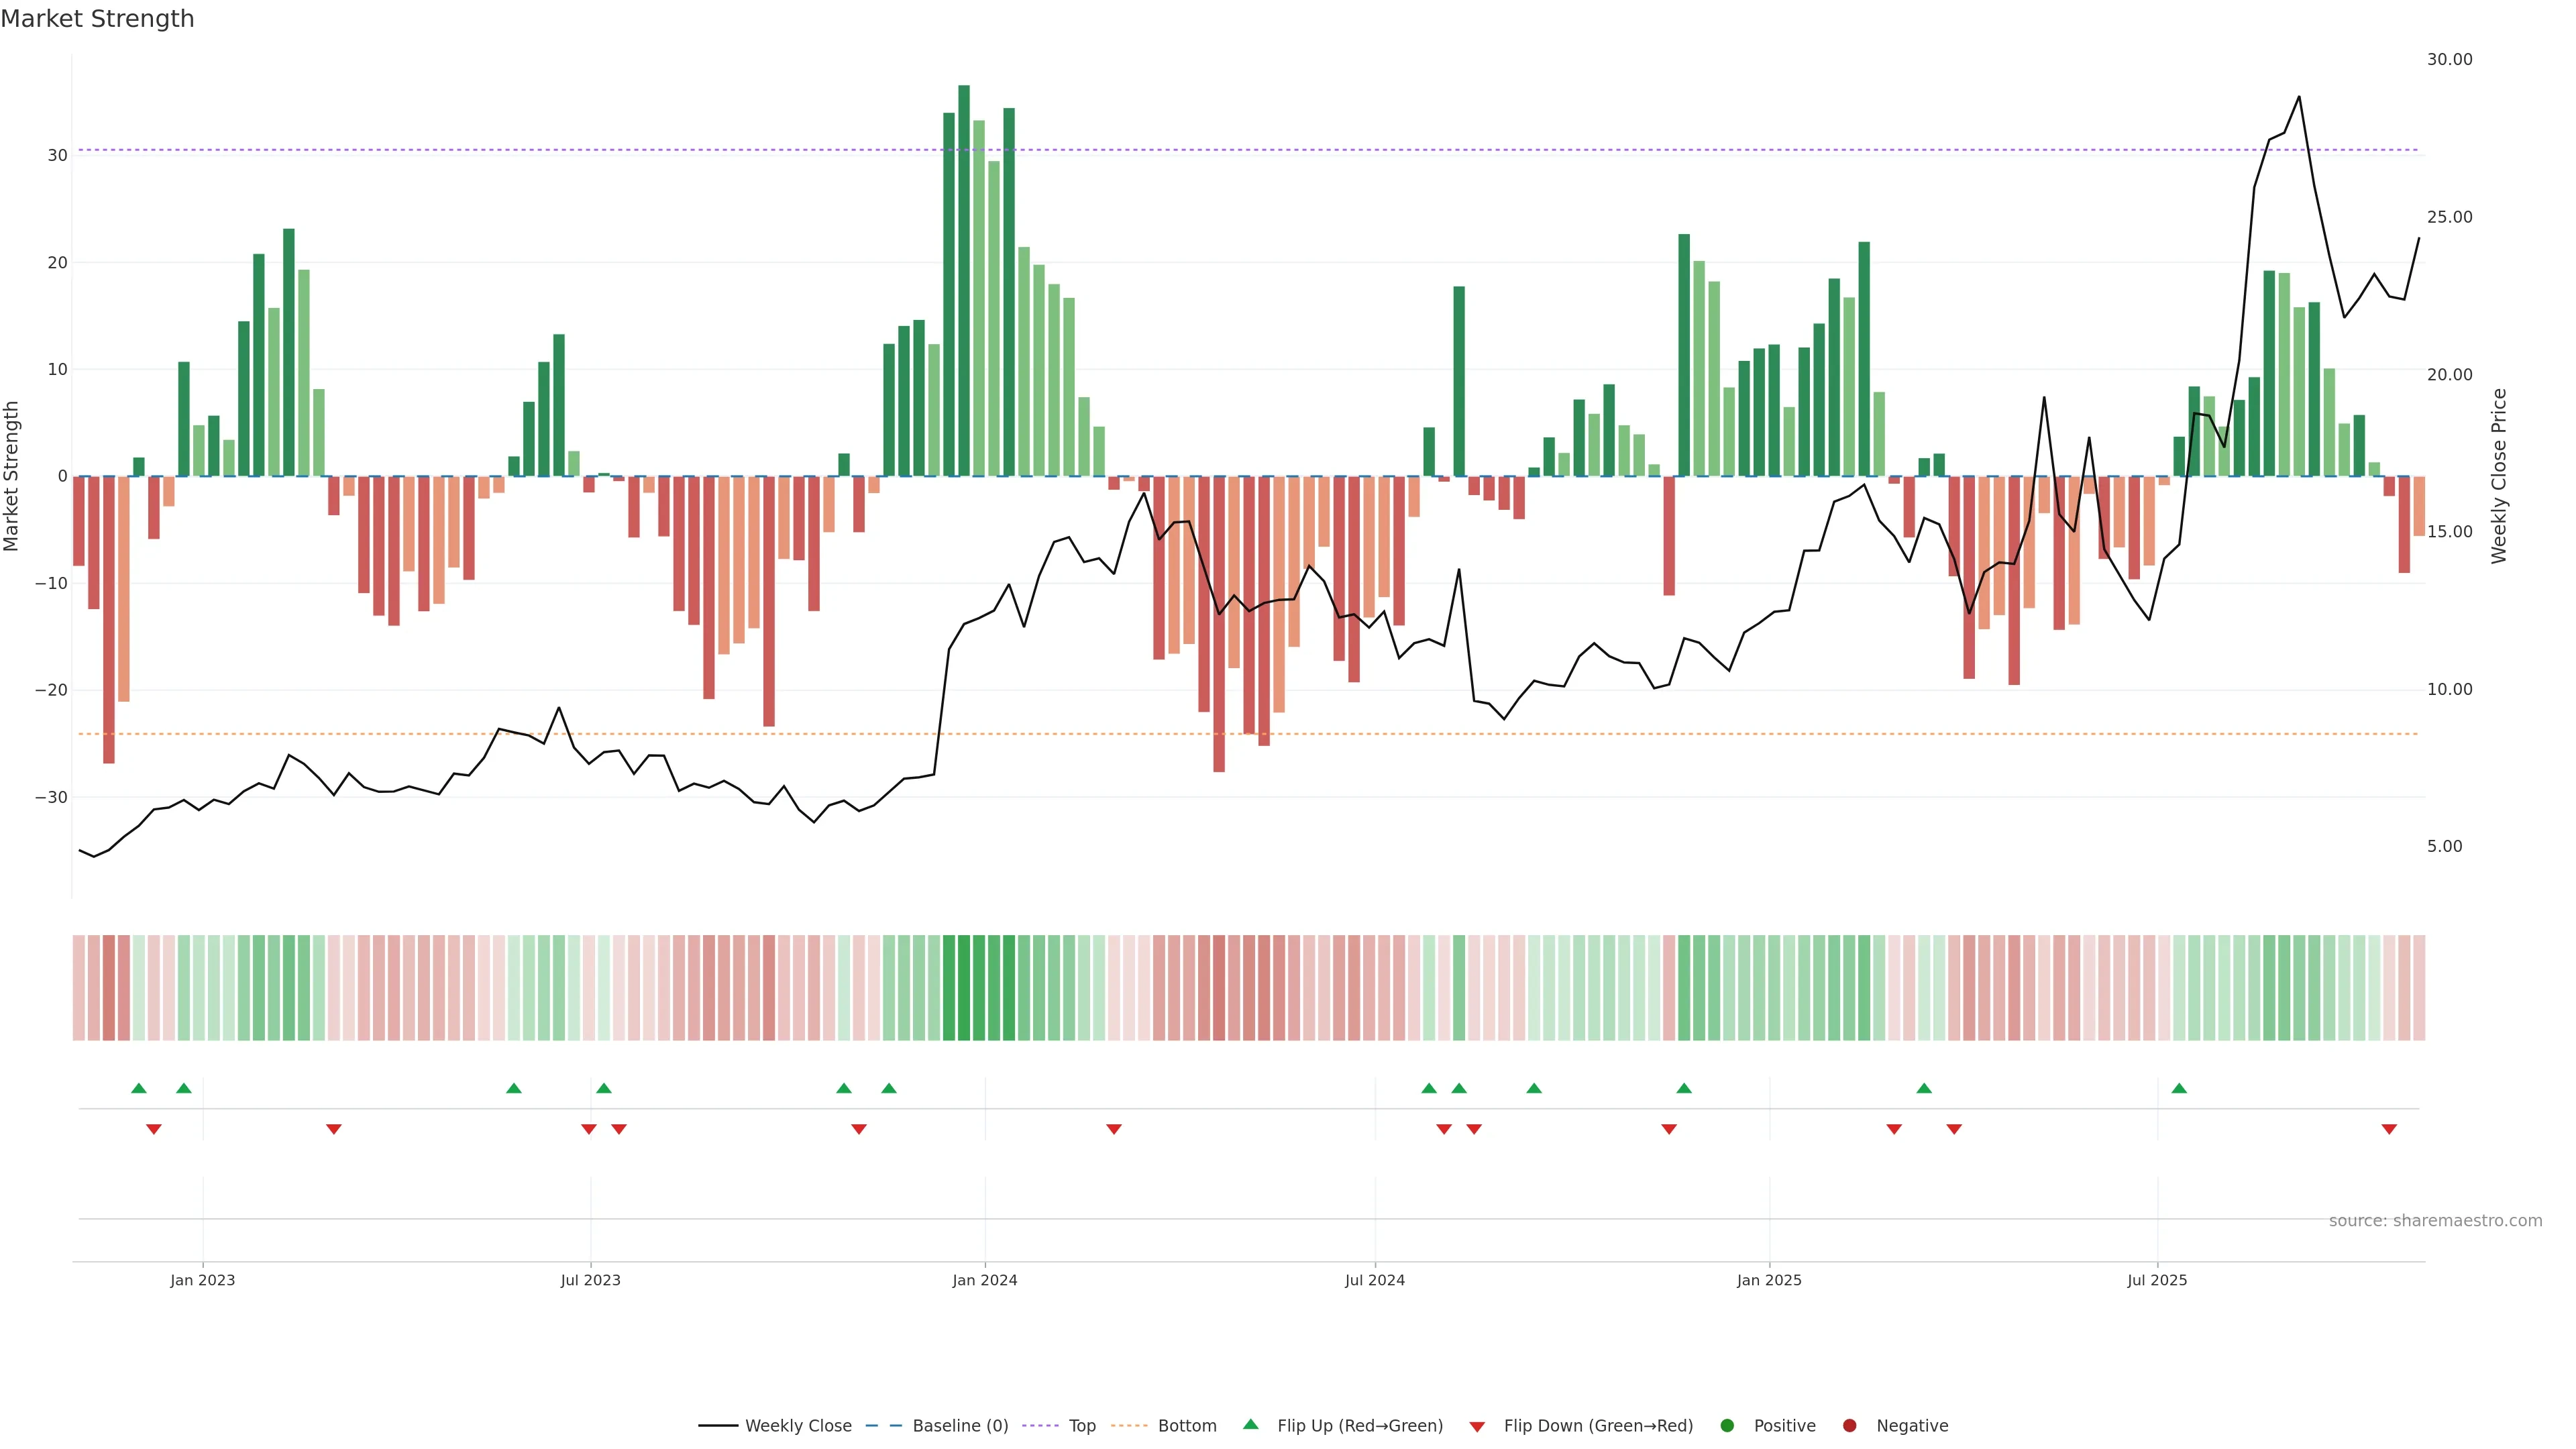Screen dimensions: 2576x1449
Task: Click Flip Up green triangle in legend
Action: [x=1250, y=1425]
